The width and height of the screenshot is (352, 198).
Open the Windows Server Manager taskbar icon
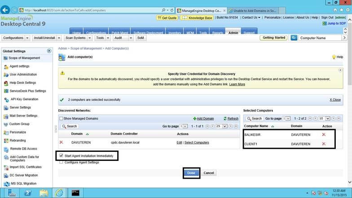[x=12, y=193]
